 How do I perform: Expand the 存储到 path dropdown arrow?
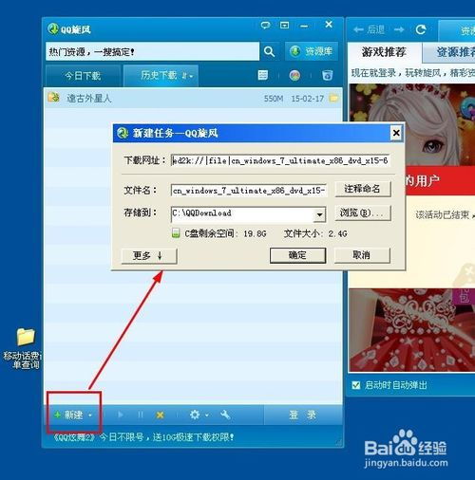pos(320,214)
